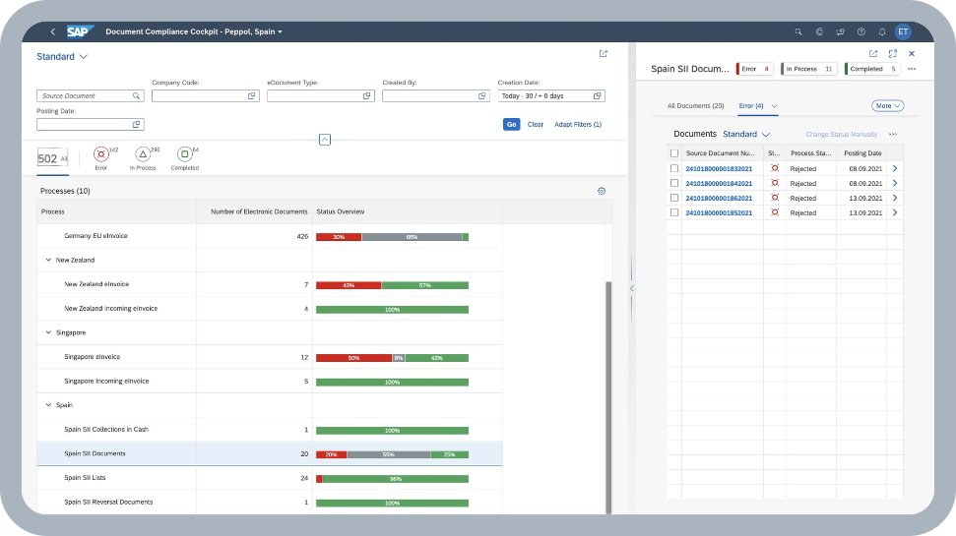Open Adapt Filters (1)
The height and width of the screenshot is (536, 956).
[x=578, y=124]
